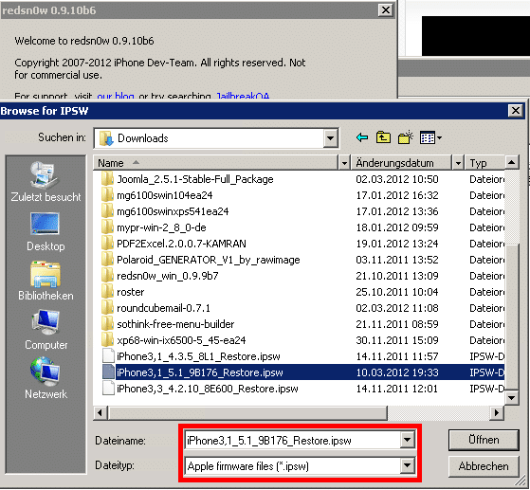Click date 02.03.2012 10:50
530x490 pixels.
[397, 179]
